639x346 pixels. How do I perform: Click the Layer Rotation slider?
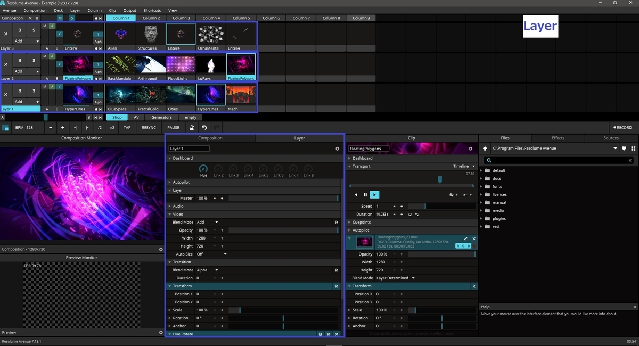(x=283, y=318)
